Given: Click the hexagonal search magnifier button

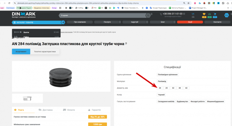Looking at the screenshot, I should [148, 15].
